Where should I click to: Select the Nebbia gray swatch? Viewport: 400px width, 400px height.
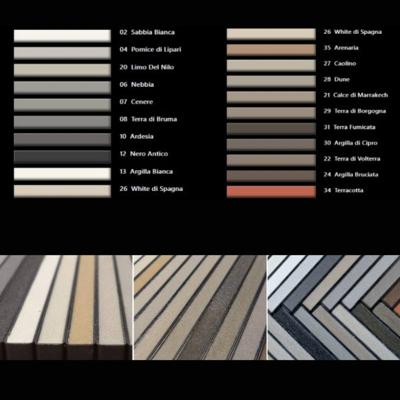tap(62, 87)
